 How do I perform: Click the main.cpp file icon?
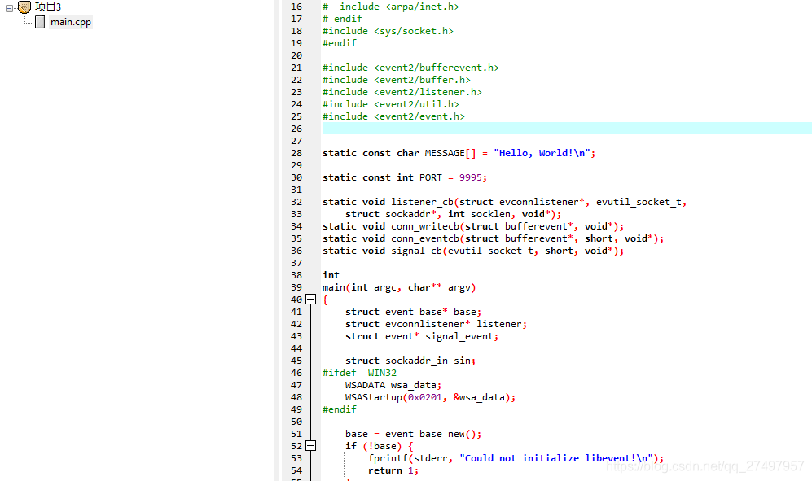coord(40,22)
